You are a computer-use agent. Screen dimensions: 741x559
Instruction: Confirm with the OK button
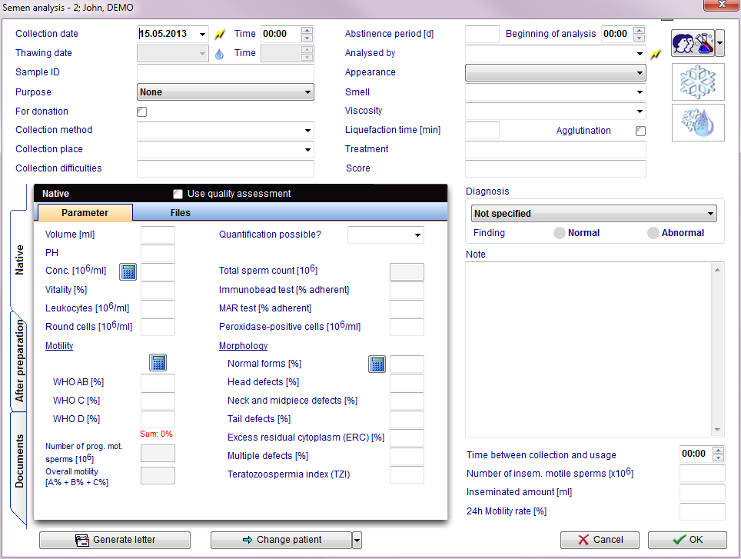pos(687,540)
